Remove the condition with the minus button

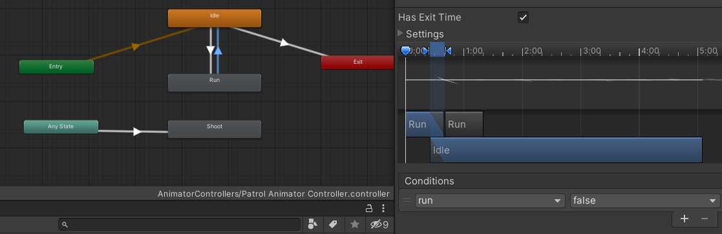click(704, 219)
